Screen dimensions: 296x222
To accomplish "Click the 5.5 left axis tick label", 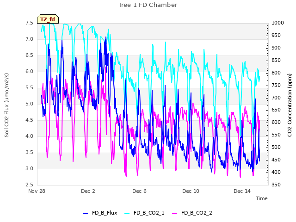I will (29, 87).
